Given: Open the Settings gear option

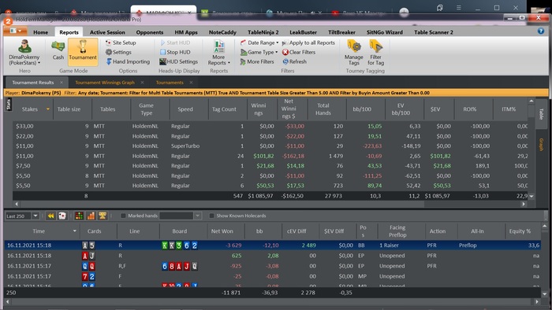Looking at the screenshot, I should 118,52.
